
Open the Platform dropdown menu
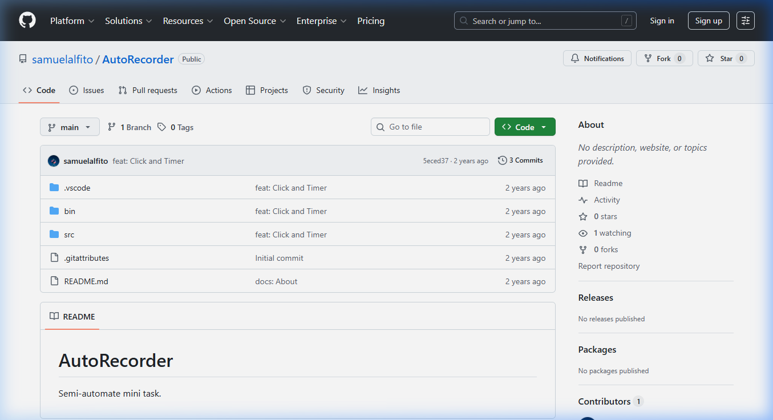click(x=72, y=21)
